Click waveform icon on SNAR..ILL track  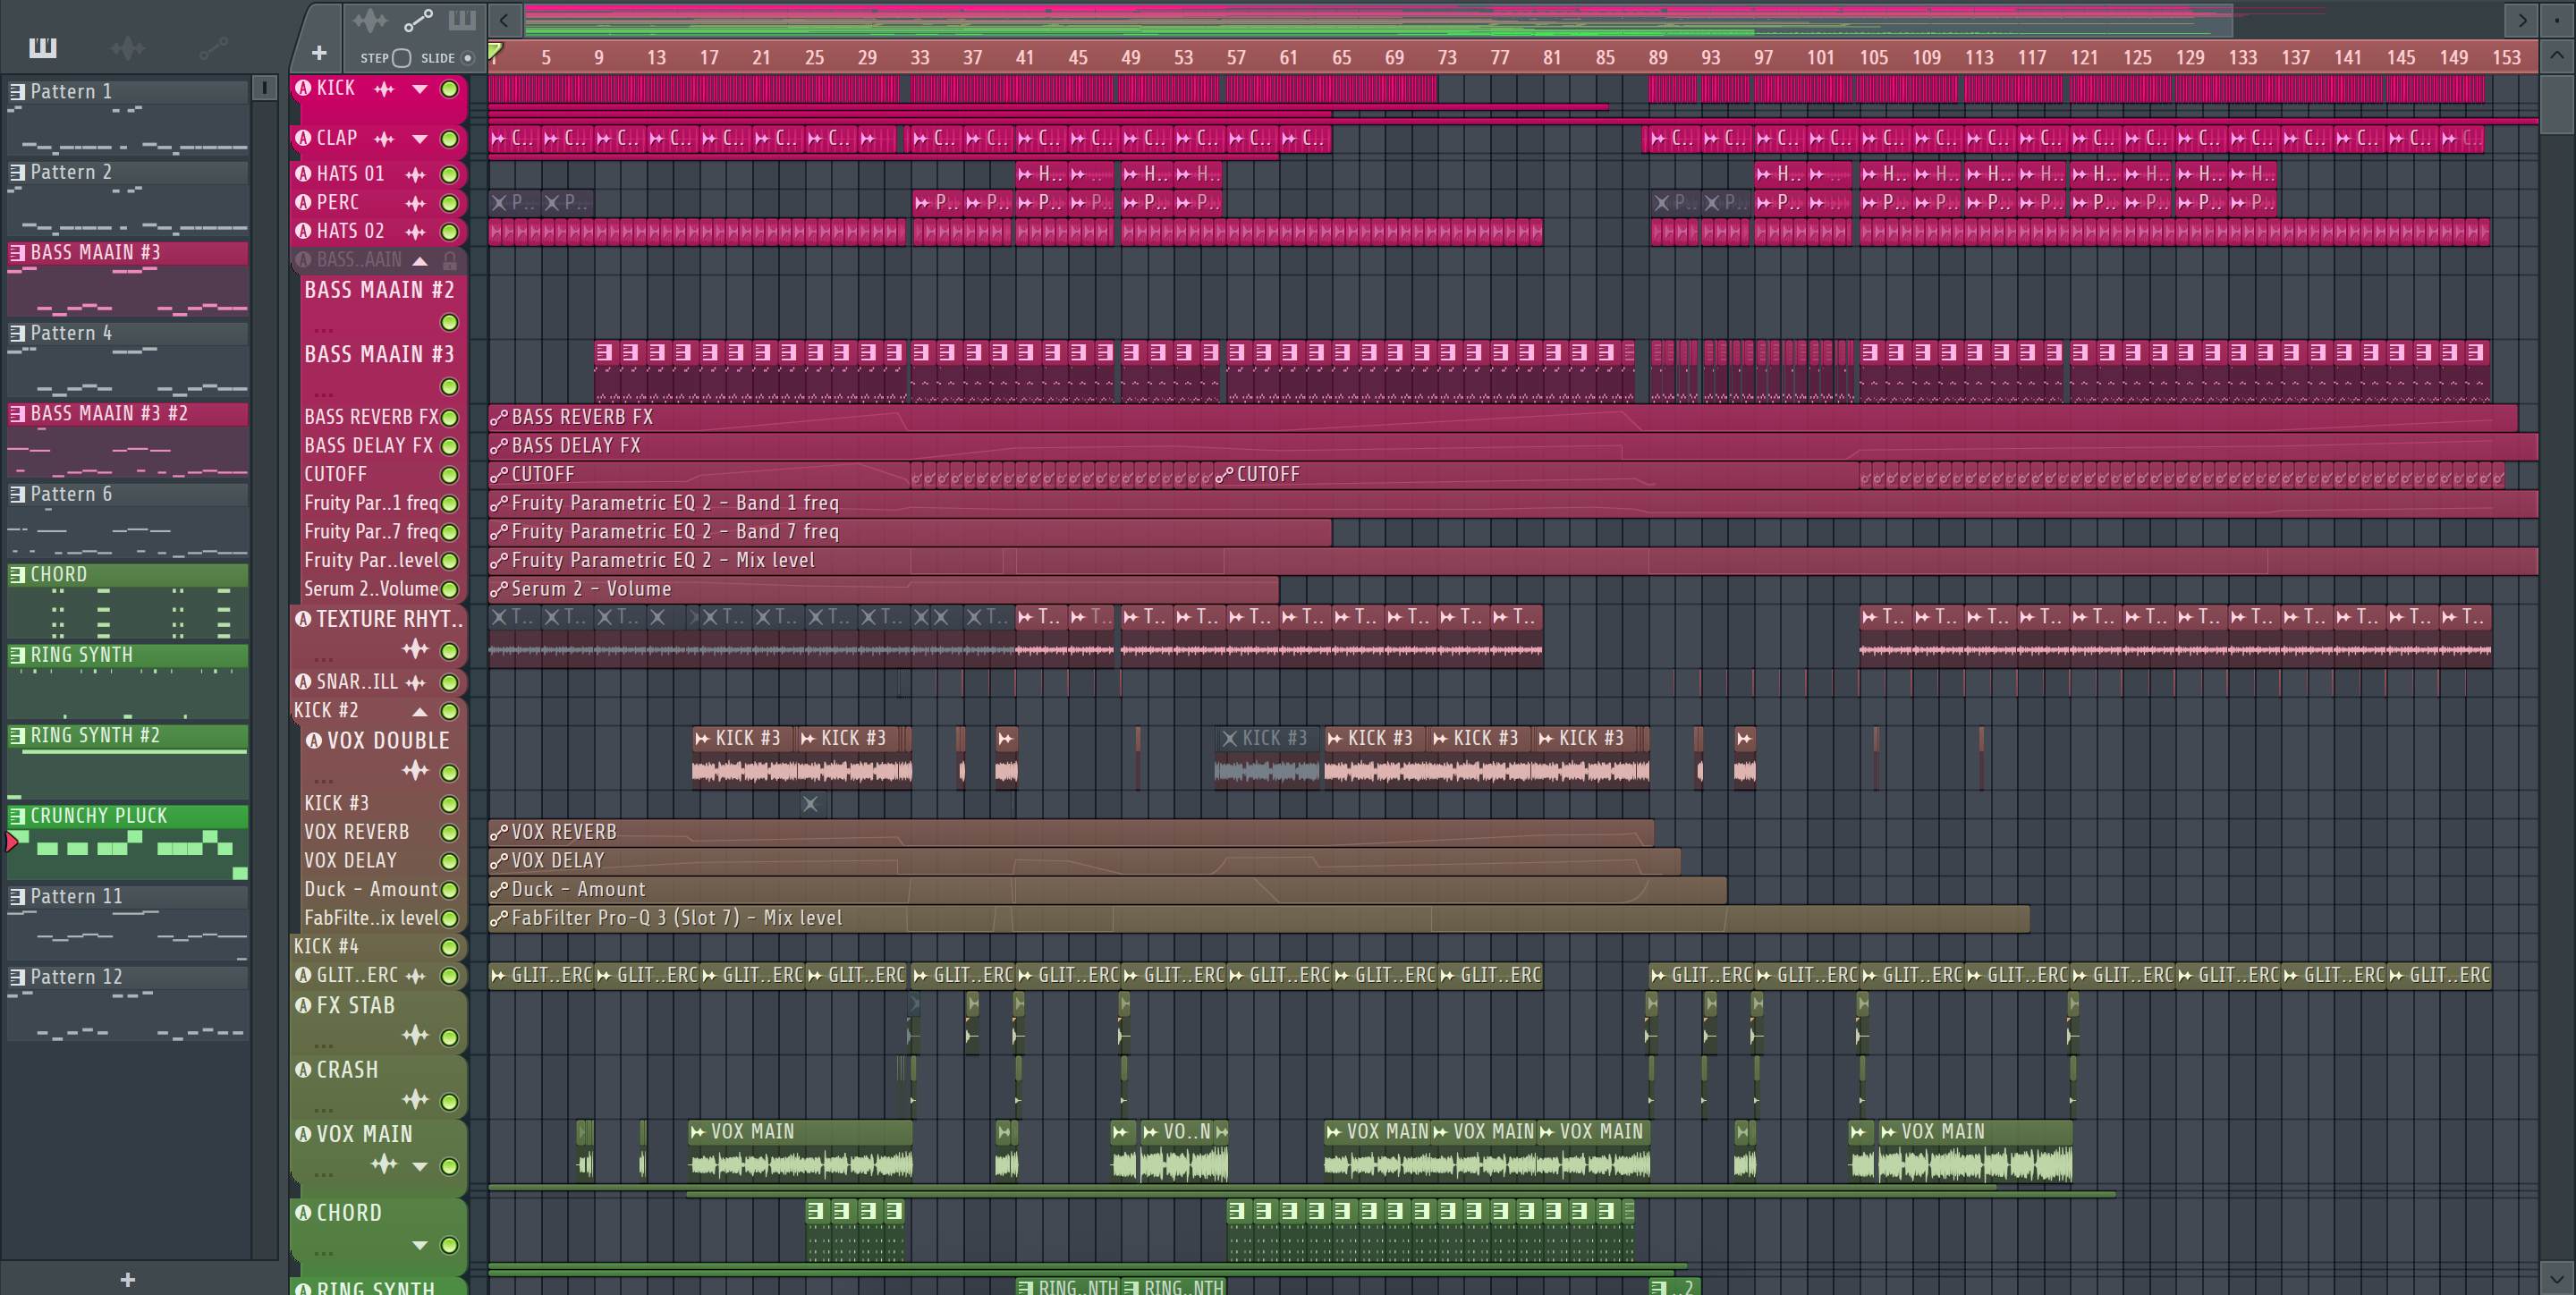[415, 683]
